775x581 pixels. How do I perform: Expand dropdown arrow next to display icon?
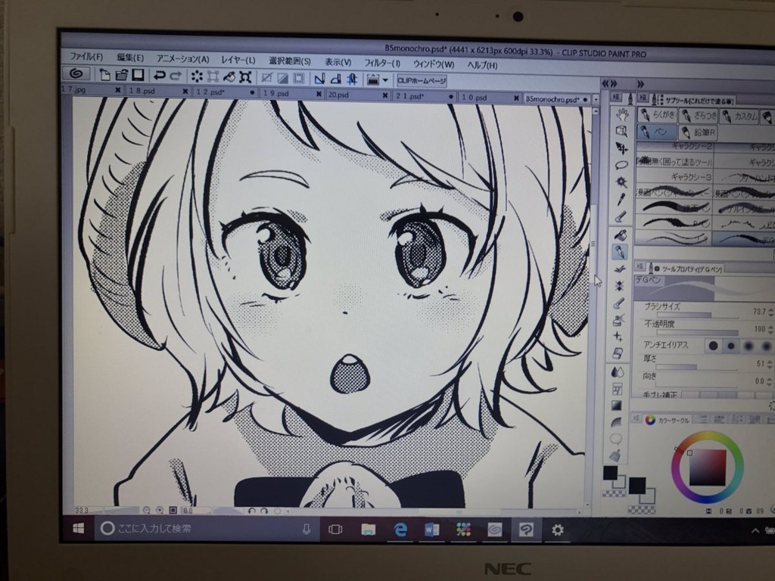point(385,80)
